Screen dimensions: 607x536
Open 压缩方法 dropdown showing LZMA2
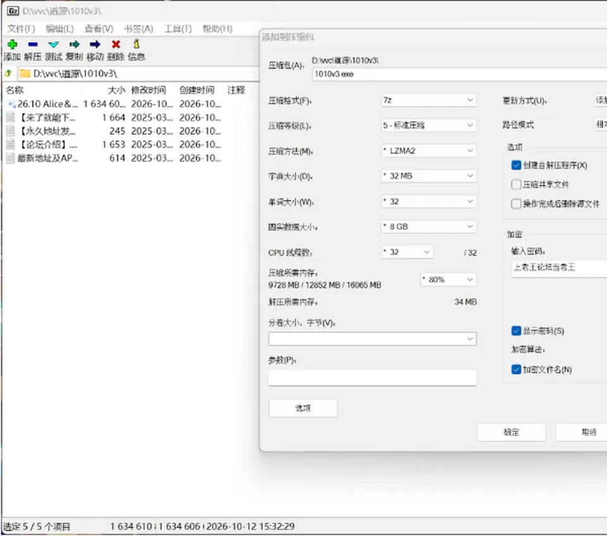[x=429, y=151]
